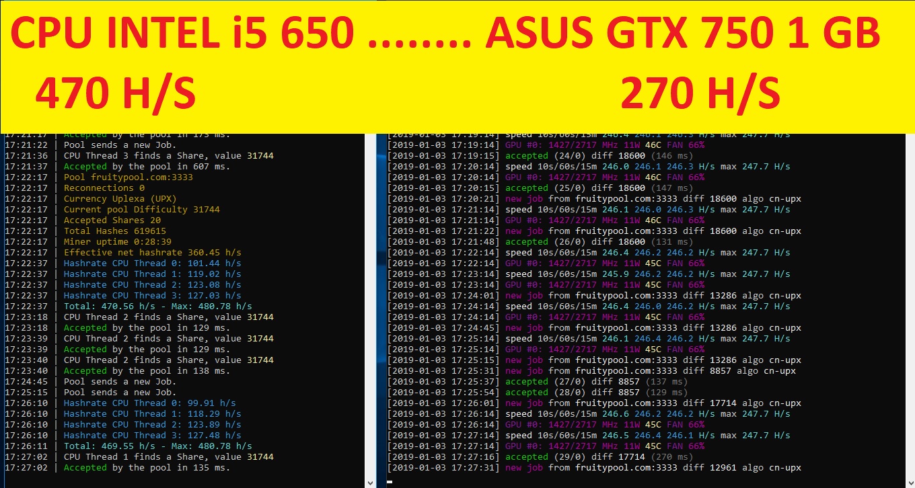Select 'accepted (28/0) diff 8857' line
This screenshot has width=915, height=488.
538,393
